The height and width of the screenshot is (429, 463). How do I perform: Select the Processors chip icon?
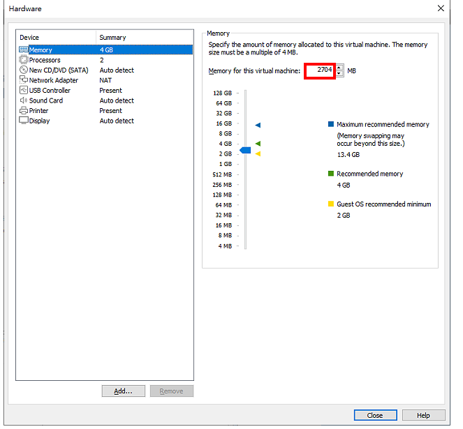click(x=23, y=60)
